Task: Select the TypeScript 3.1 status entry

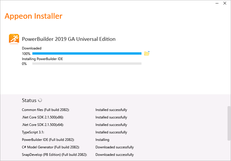Action: 33,132
